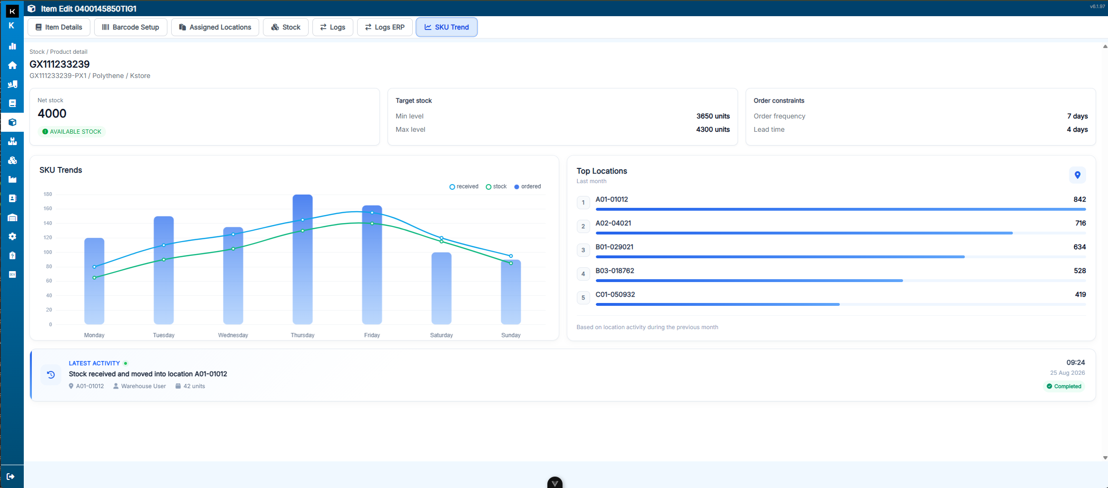Switch to the Item Details tab
Screen dimensions: 1108x488
click(59, 27)
